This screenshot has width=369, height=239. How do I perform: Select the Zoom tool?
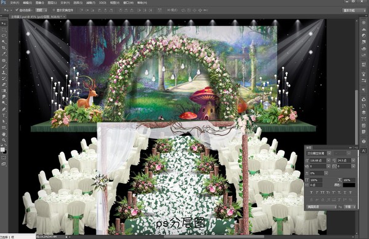click(4, 140)
